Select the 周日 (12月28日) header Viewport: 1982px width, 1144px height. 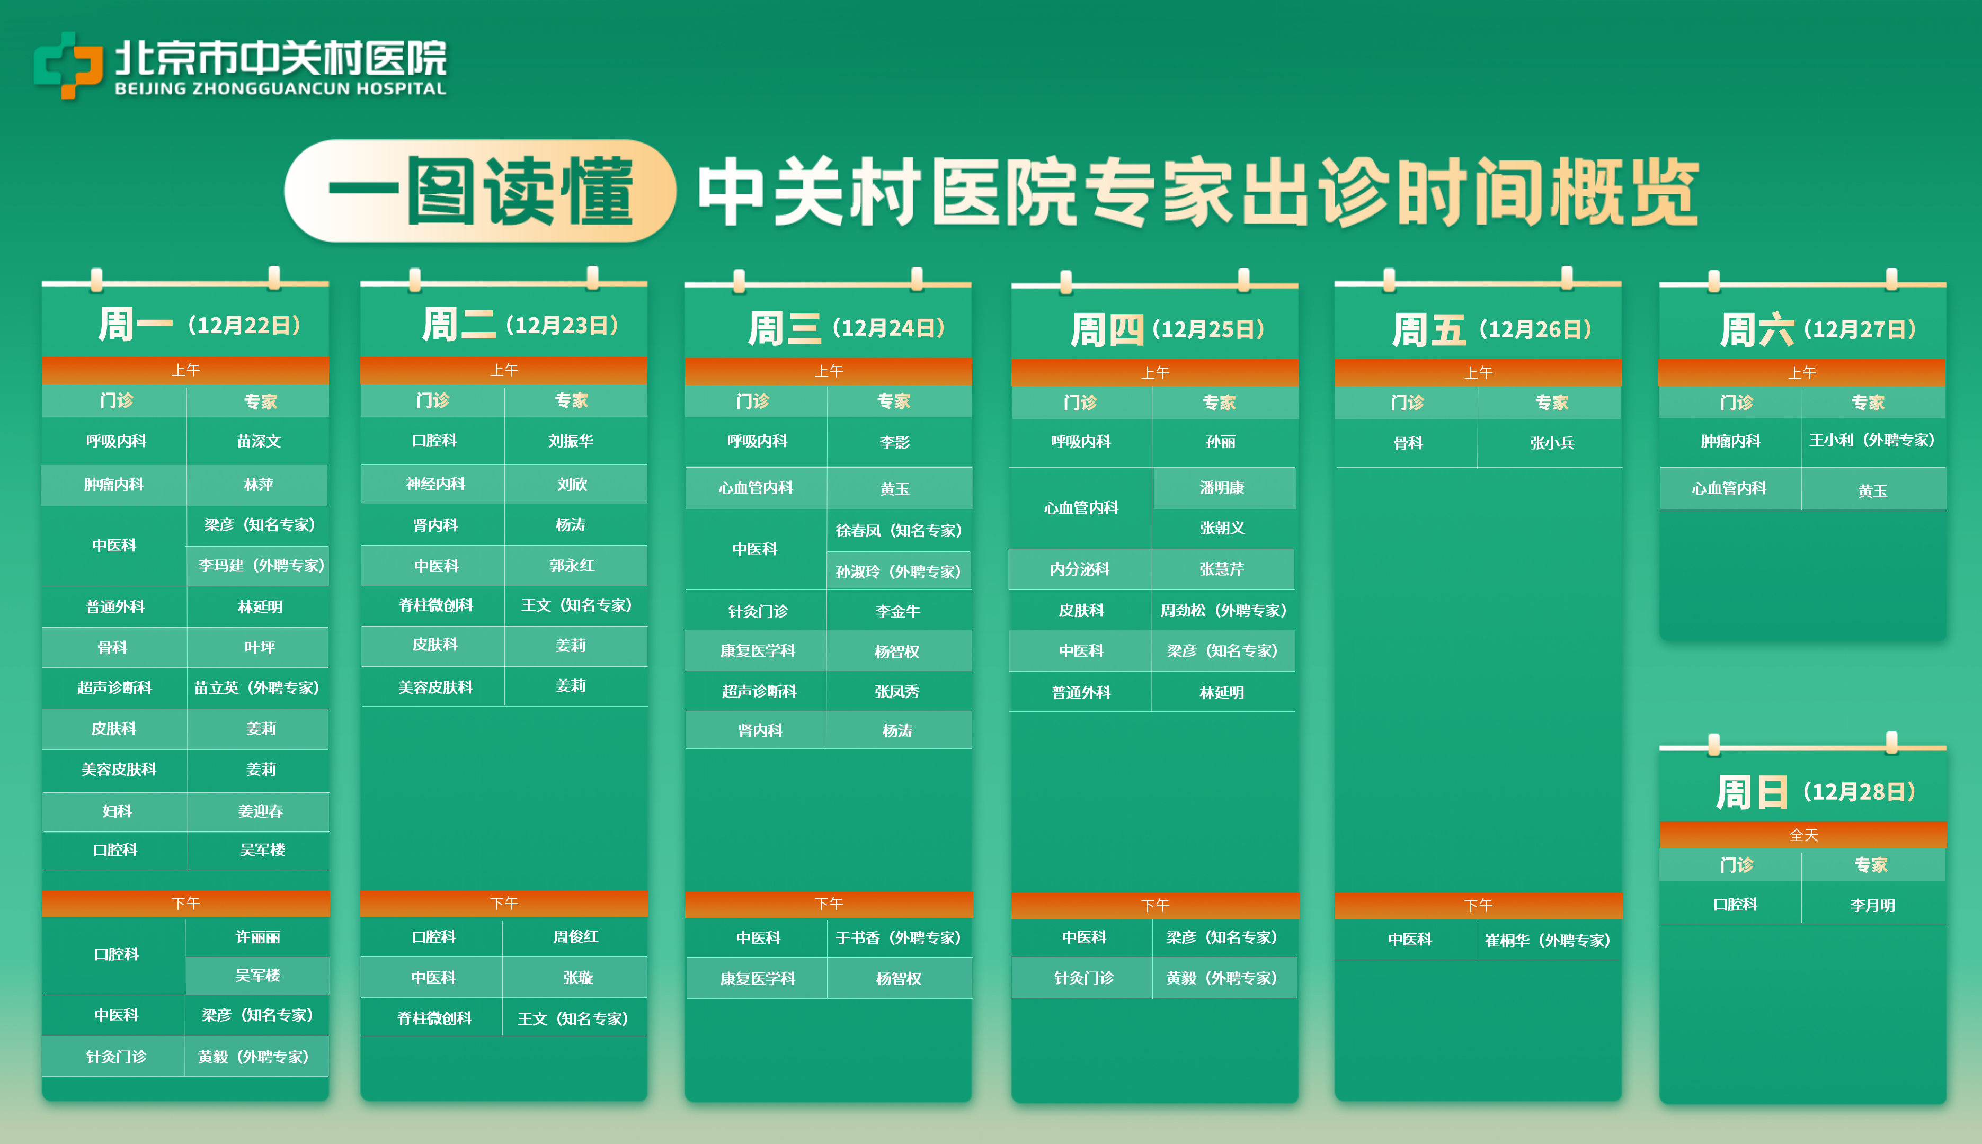[x=1816, y=791]
